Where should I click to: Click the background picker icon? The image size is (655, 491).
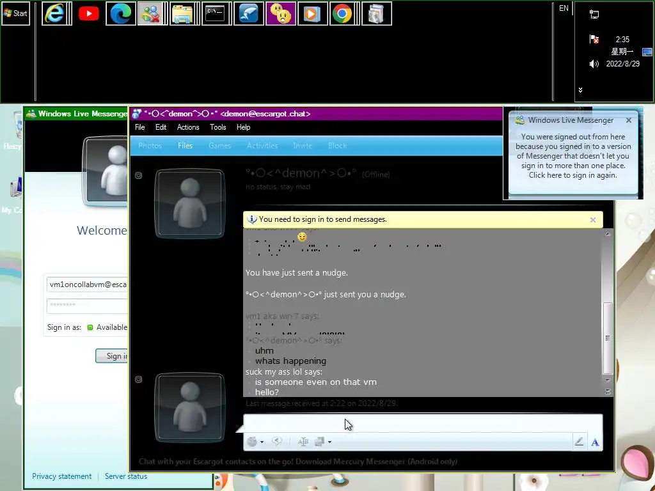320,441
